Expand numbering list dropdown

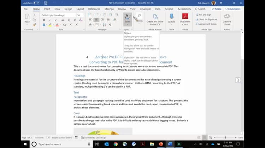pos(100,15)
